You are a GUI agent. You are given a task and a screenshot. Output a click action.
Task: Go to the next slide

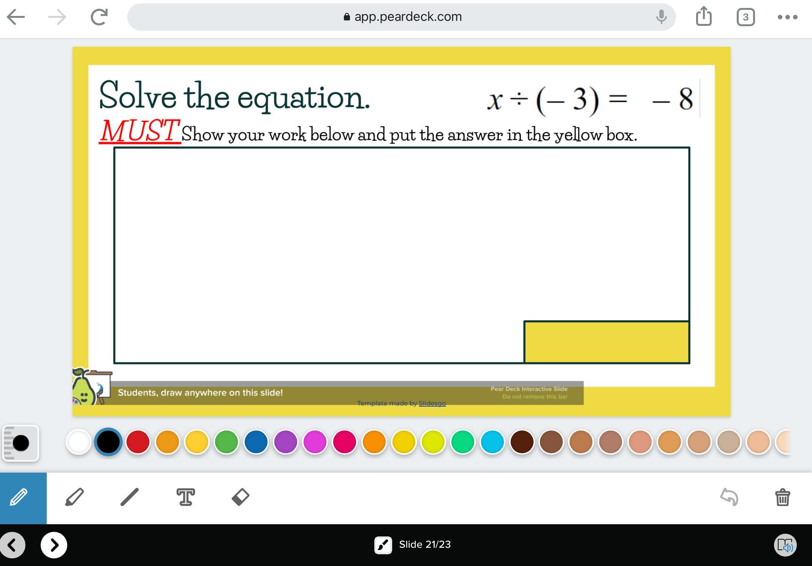pos(54,545)
